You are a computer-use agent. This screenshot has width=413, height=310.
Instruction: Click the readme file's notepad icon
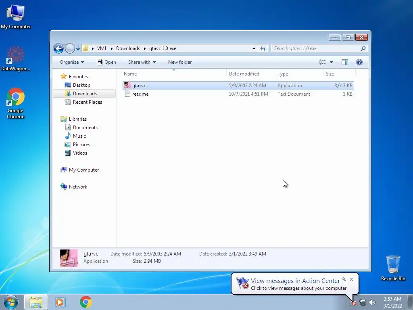pyautogui.click(x=127, y=94)
